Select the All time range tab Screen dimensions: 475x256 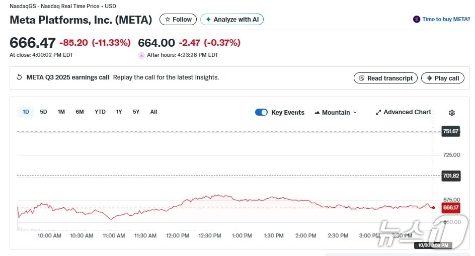(153, 112)
